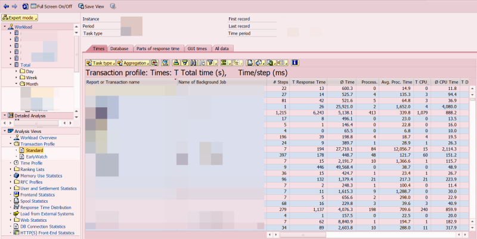The height and width of the screenshot is (239, 477).
Task: Open the Task type dropdown
Action: click(x=100, y=63)
